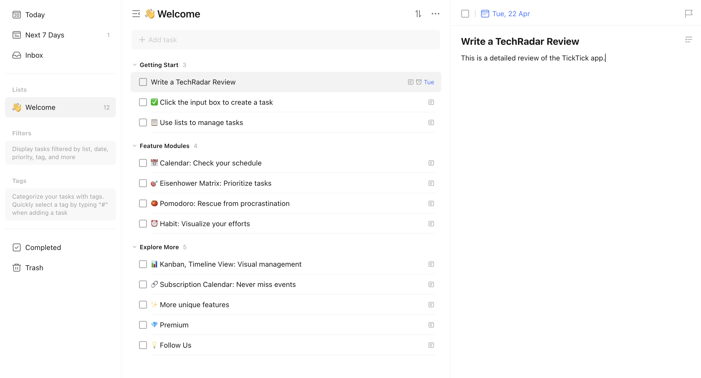Click the Lists section heading
The height and width of the screenshot is (378, 701).
(19, 90)
